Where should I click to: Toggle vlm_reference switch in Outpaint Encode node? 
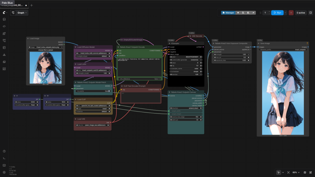point(159,79)
